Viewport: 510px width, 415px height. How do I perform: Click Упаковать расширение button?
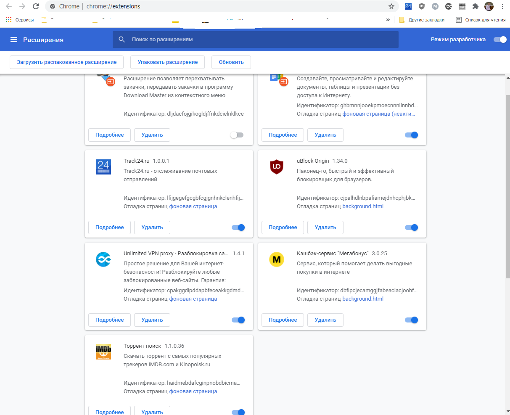167,62
